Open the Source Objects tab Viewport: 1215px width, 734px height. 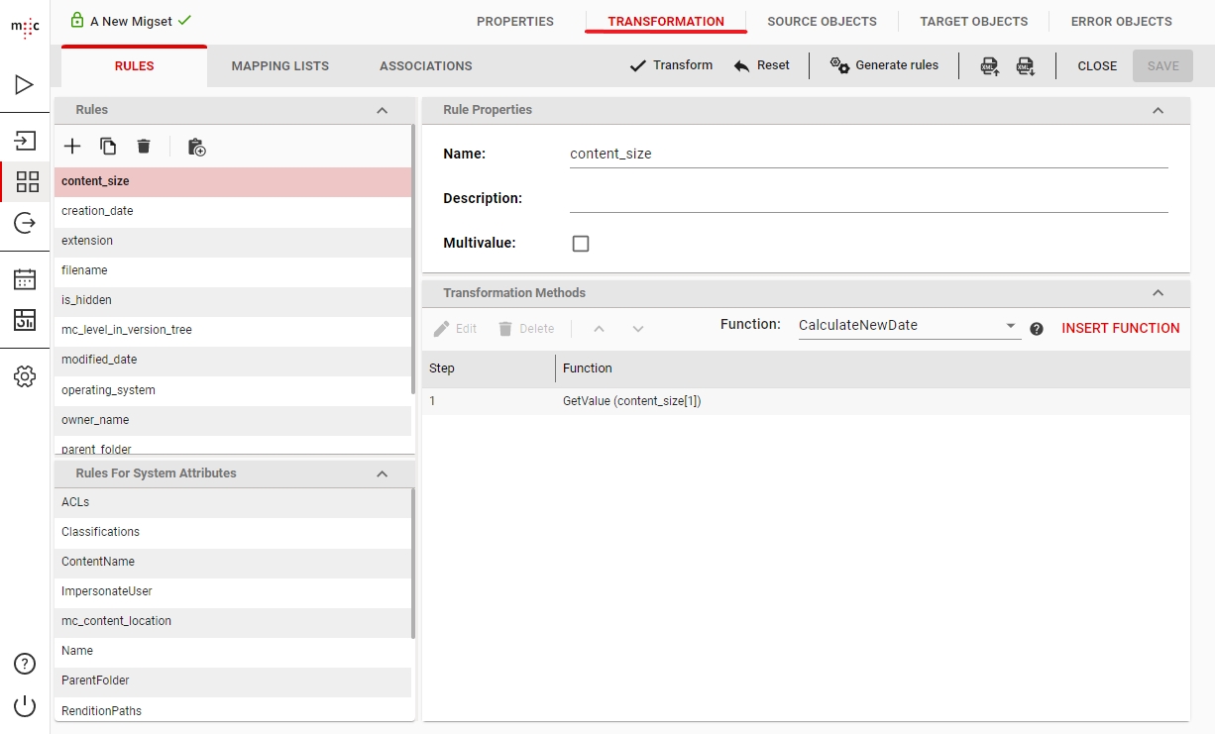[x=822, y=21]
